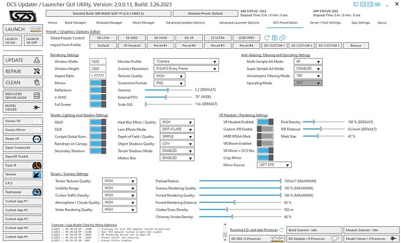Open Teamspeak from the sidebar
This screenshot has height=243, width=401.
pos(23,192)
